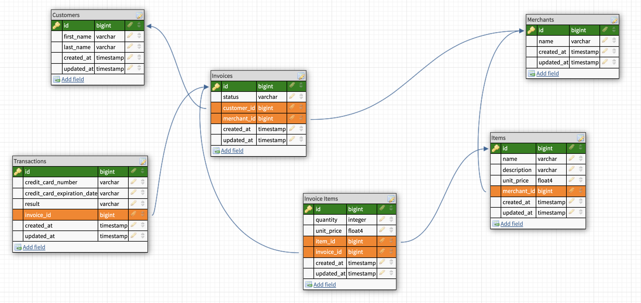
Task: Reorder the status field in Invoices
Action: pyautogui.click(x=301, y=96)
